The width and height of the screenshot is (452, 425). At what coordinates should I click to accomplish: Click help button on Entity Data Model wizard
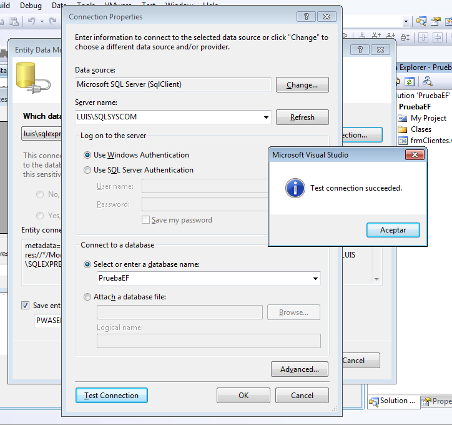point(360,50)
